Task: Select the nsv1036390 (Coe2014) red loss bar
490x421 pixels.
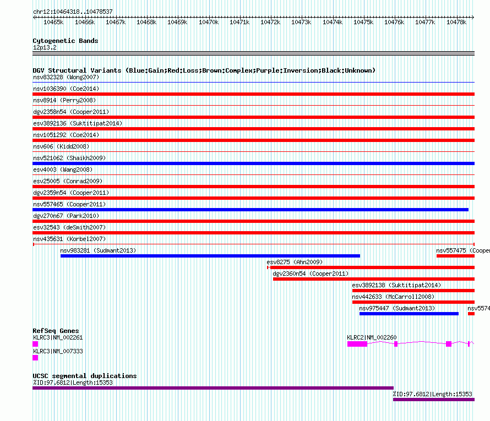Action: click(x=253, y=94)
